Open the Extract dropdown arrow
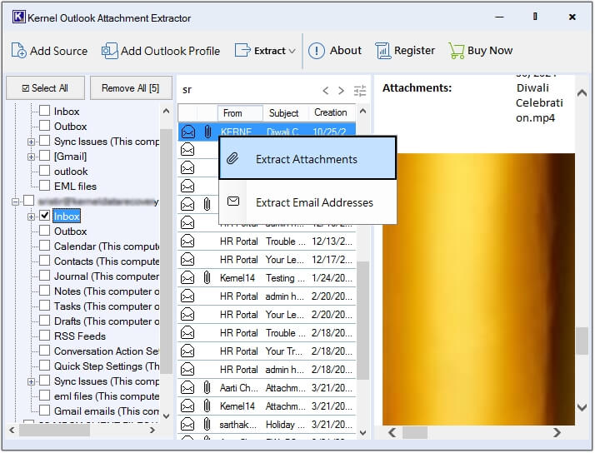The height and width of the screenshot is (453, 595). click(x=292, y=51)
